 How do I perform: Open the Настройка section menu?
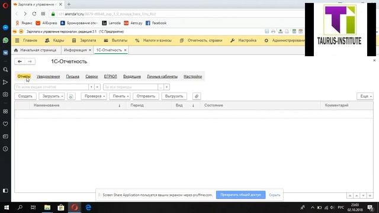pyautogui.click(x=243, y=40)
